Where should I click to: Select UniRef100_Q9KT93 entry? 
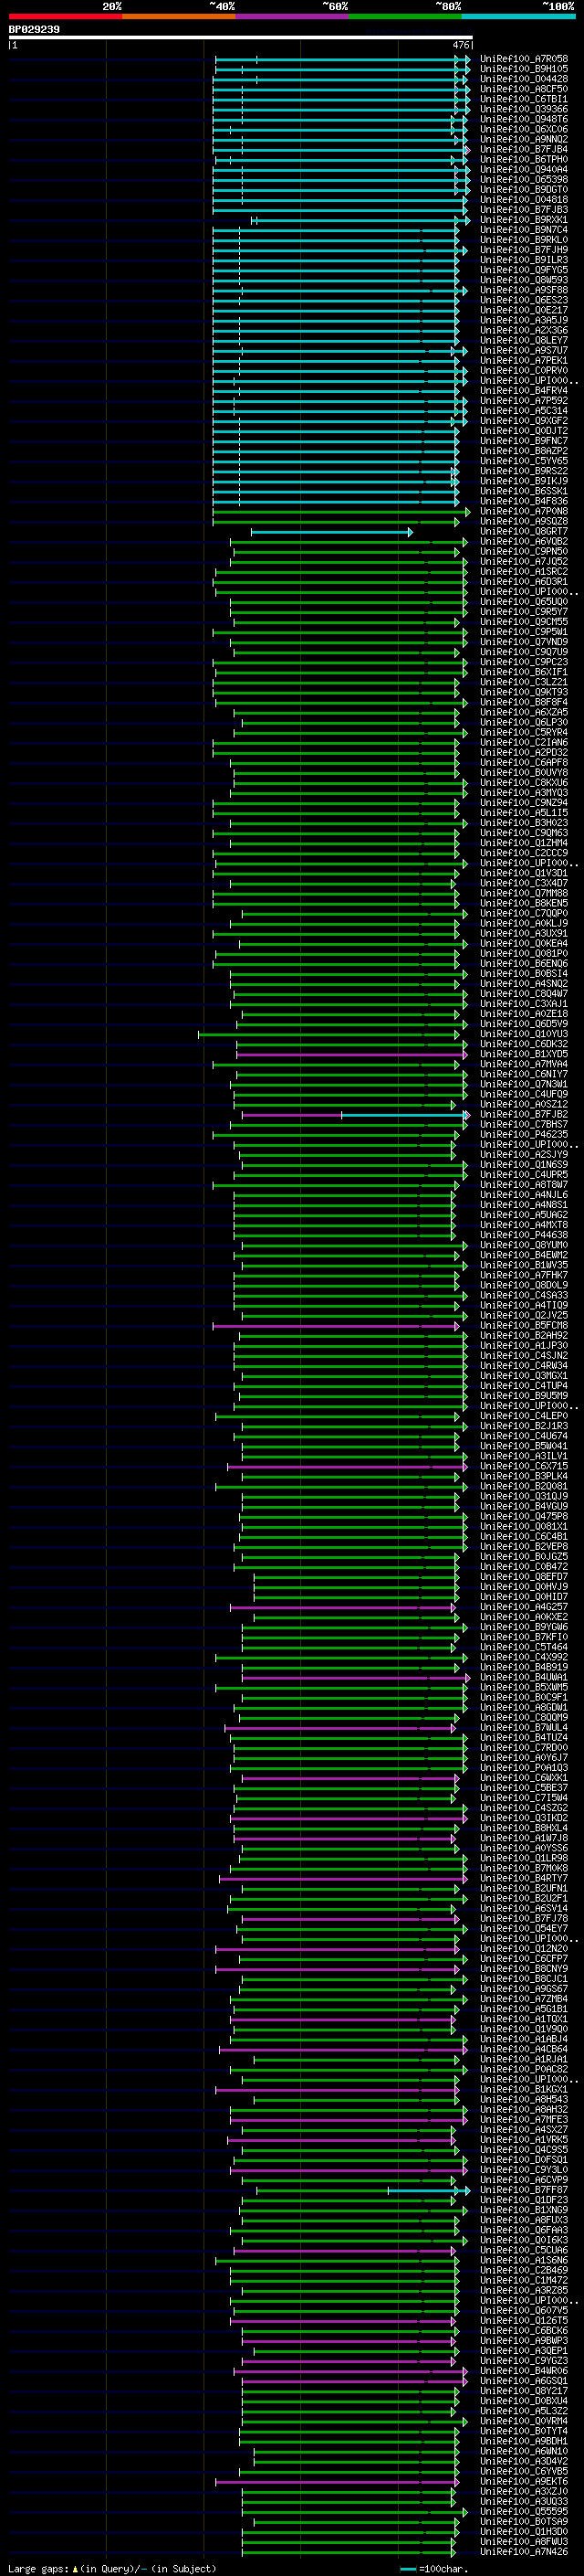click(x=524, y=692)
